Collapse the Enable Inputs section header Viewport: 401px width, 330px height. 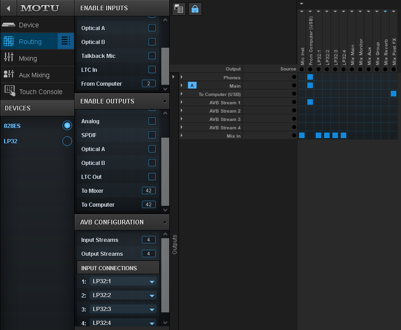coord(122,8)
